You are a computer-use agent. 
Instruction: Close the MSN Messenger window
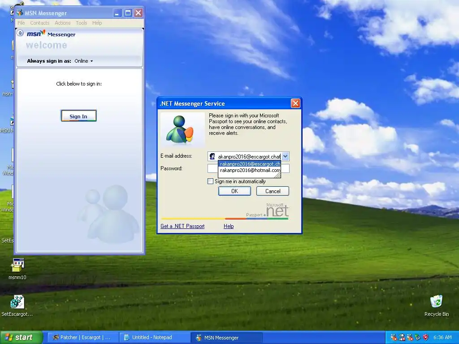pos(139,13)
